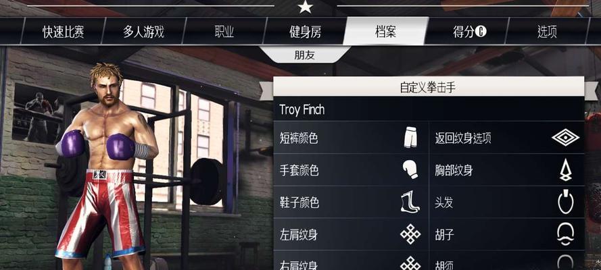Select the 选项 tab
This screenshot has width=601, height=270.
(547, 32)
